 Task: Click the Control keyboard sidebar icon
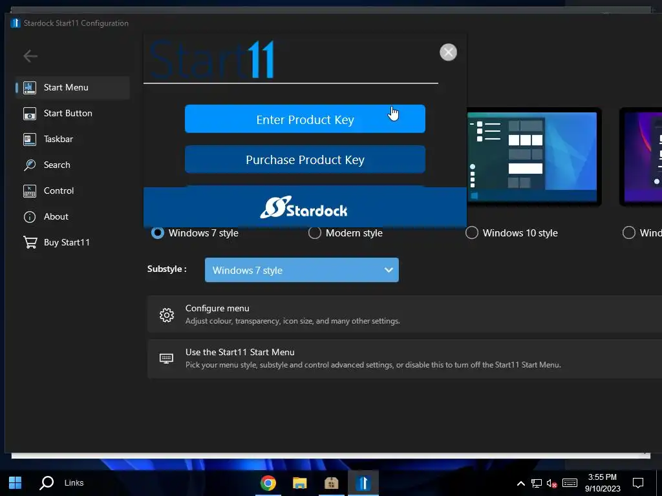(30, 191)
